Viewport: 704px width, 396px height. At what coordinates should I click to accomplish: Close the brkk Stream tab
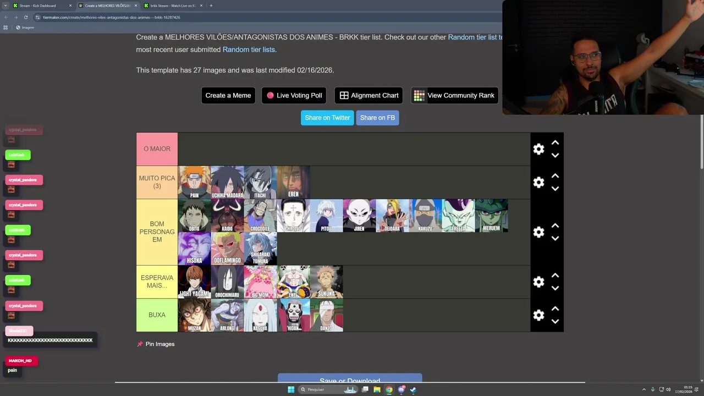201,5
